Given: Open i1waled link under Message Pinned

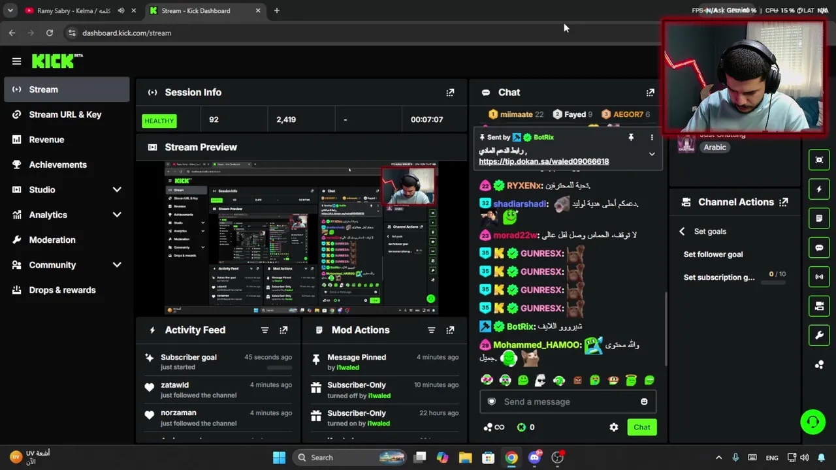Looking at the screenshot, I should [x=347, y=368].
